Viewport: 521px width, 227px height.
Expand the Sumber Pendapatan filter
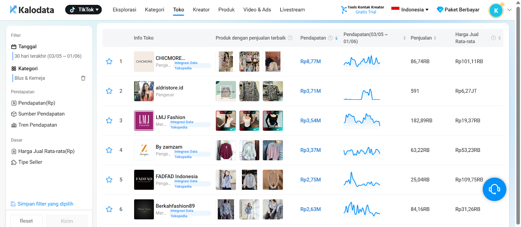pos(38,114)
